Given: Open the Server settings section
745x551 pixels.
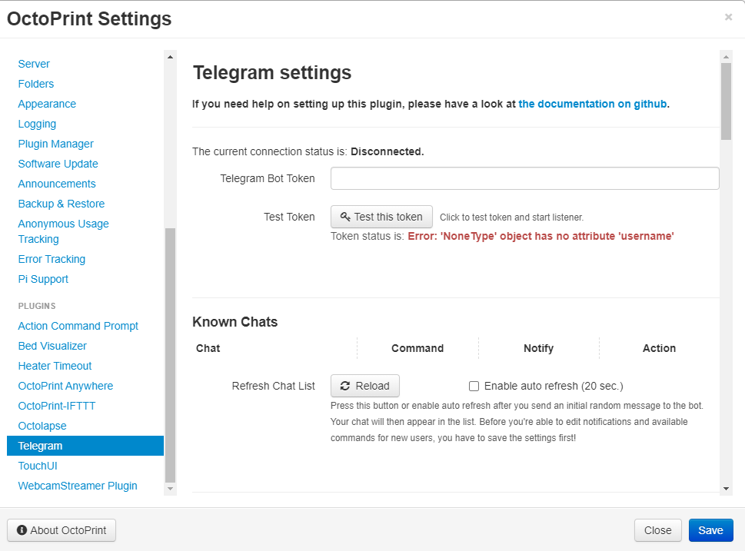Looking at the screenshot, I should pos(34,64).
